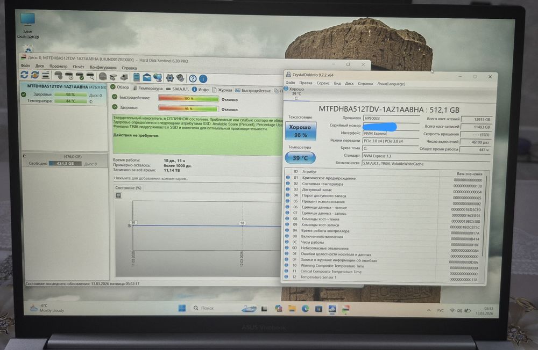Click the 'Всего хост-чтений' value 13913 GB
Viewport: 538px width, 350px height.
click(477, 120)
